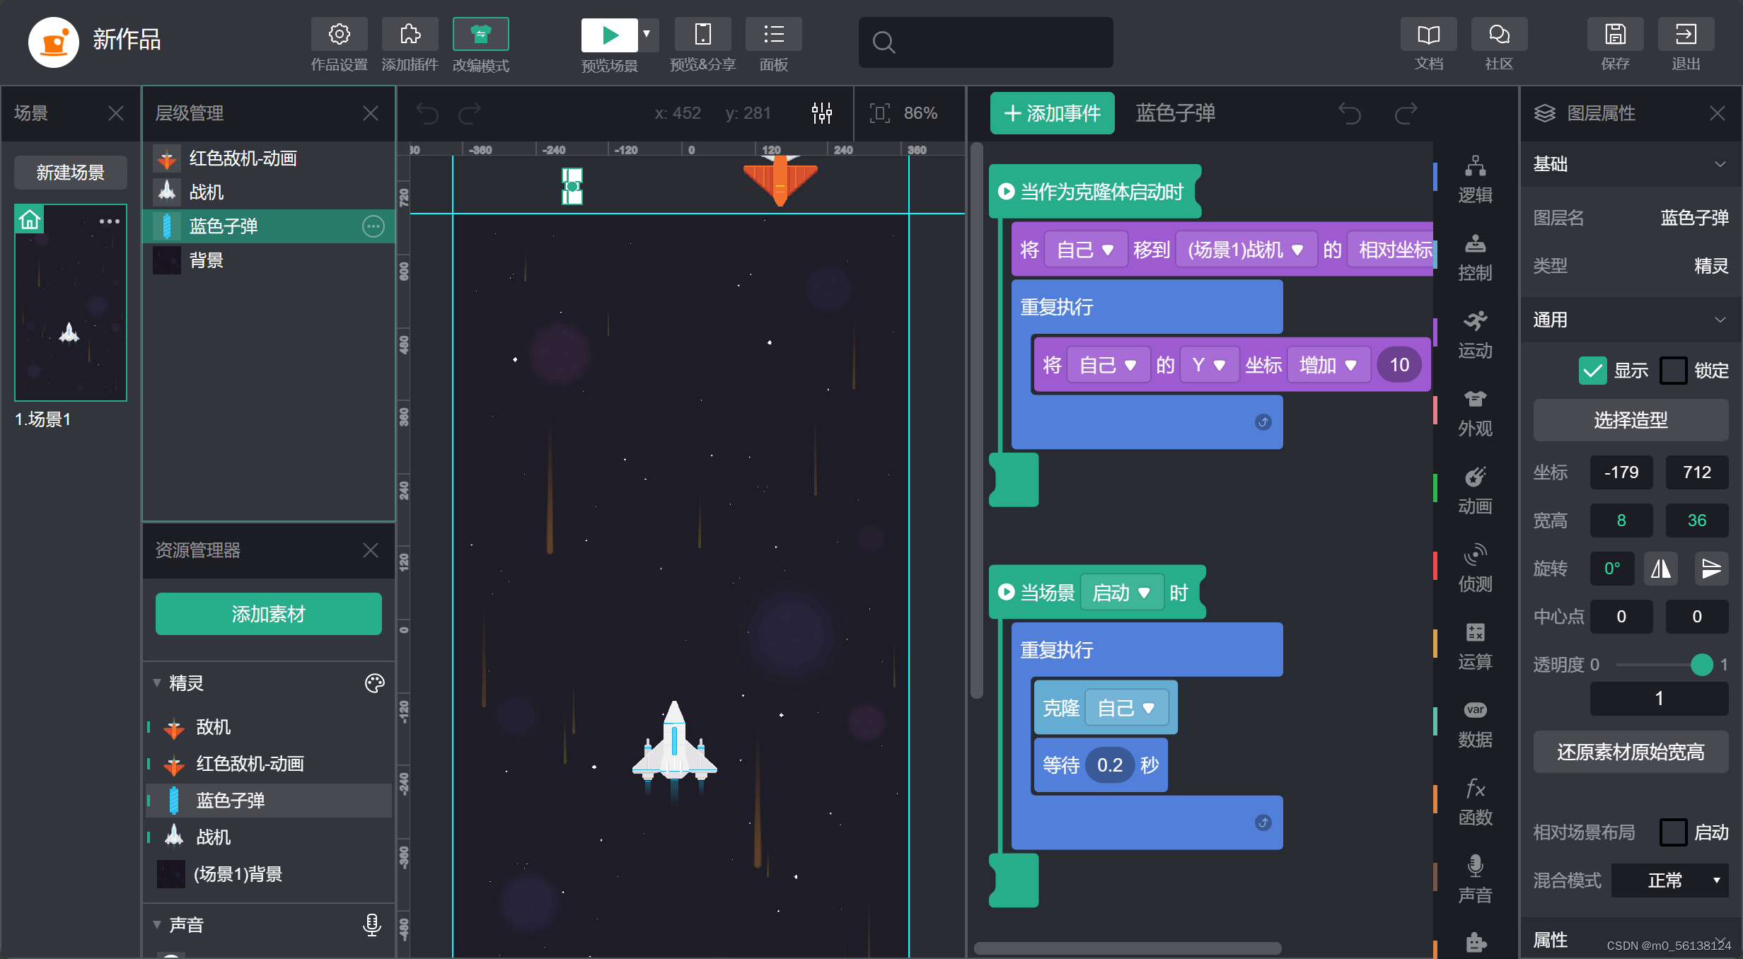This screenshot has height=959, width=1743.
Task: Click the 透明度 slider handle
Action: point(1701,664)
